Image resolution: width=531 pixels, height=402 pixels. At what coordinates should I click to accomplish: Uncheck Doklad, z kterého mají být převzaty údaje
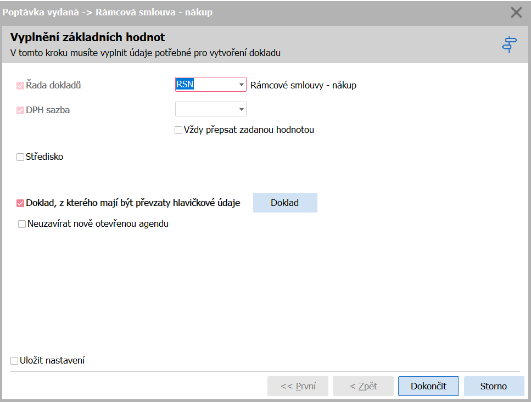20,203
